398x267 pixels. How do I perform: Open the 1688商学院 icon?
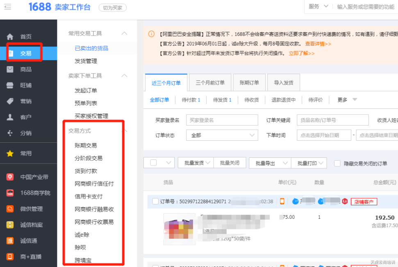pyautogui.click(x=10, y=193)
